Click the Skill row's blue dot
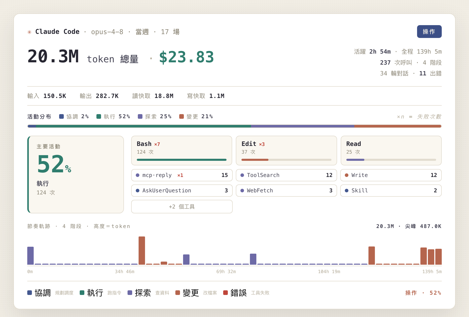The width and height of the screenshot is (469, 317). tap(347, 191)
